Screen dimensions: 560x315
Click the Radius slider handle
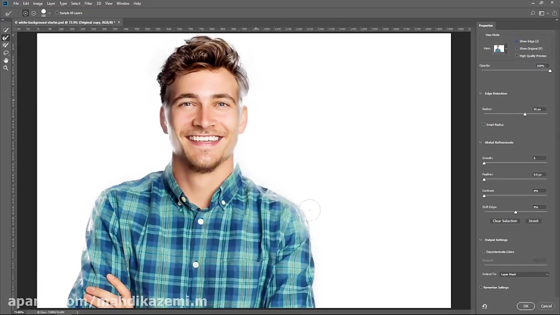[x=525, y=115]
